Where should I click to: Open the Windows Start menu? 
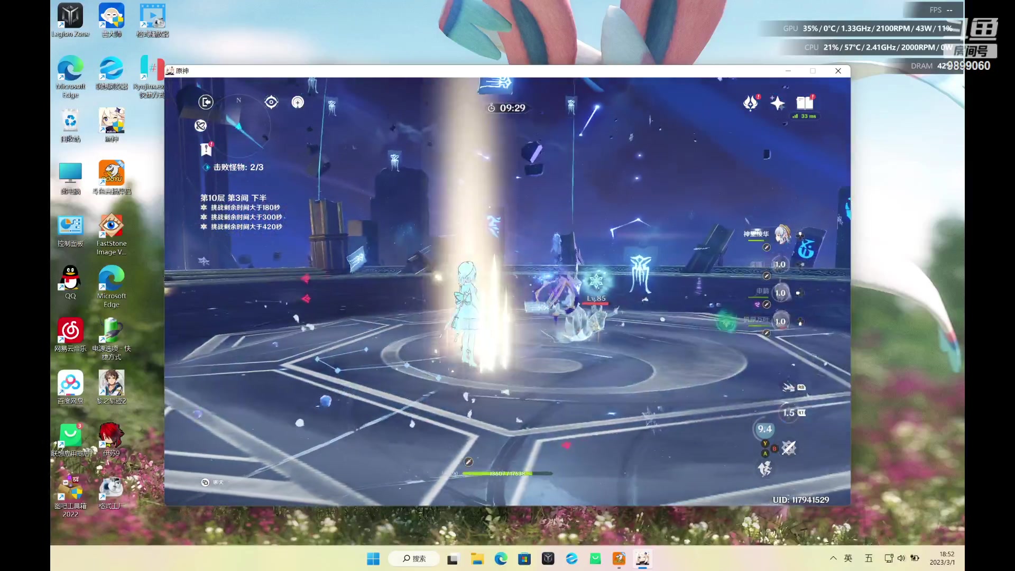373,559
